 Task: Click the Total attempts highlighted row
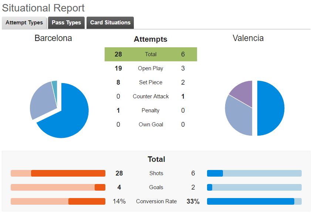point(151,54)
